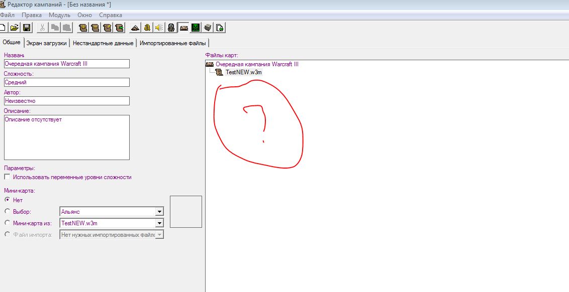Select the 'Файл импорта:' radio button

(x=7, y=234)
